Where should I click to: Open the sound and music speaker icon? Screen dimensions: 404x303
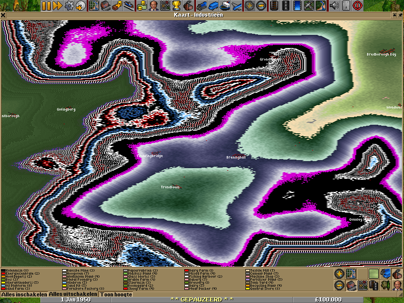pyautogui.click(x=334, y=6)
